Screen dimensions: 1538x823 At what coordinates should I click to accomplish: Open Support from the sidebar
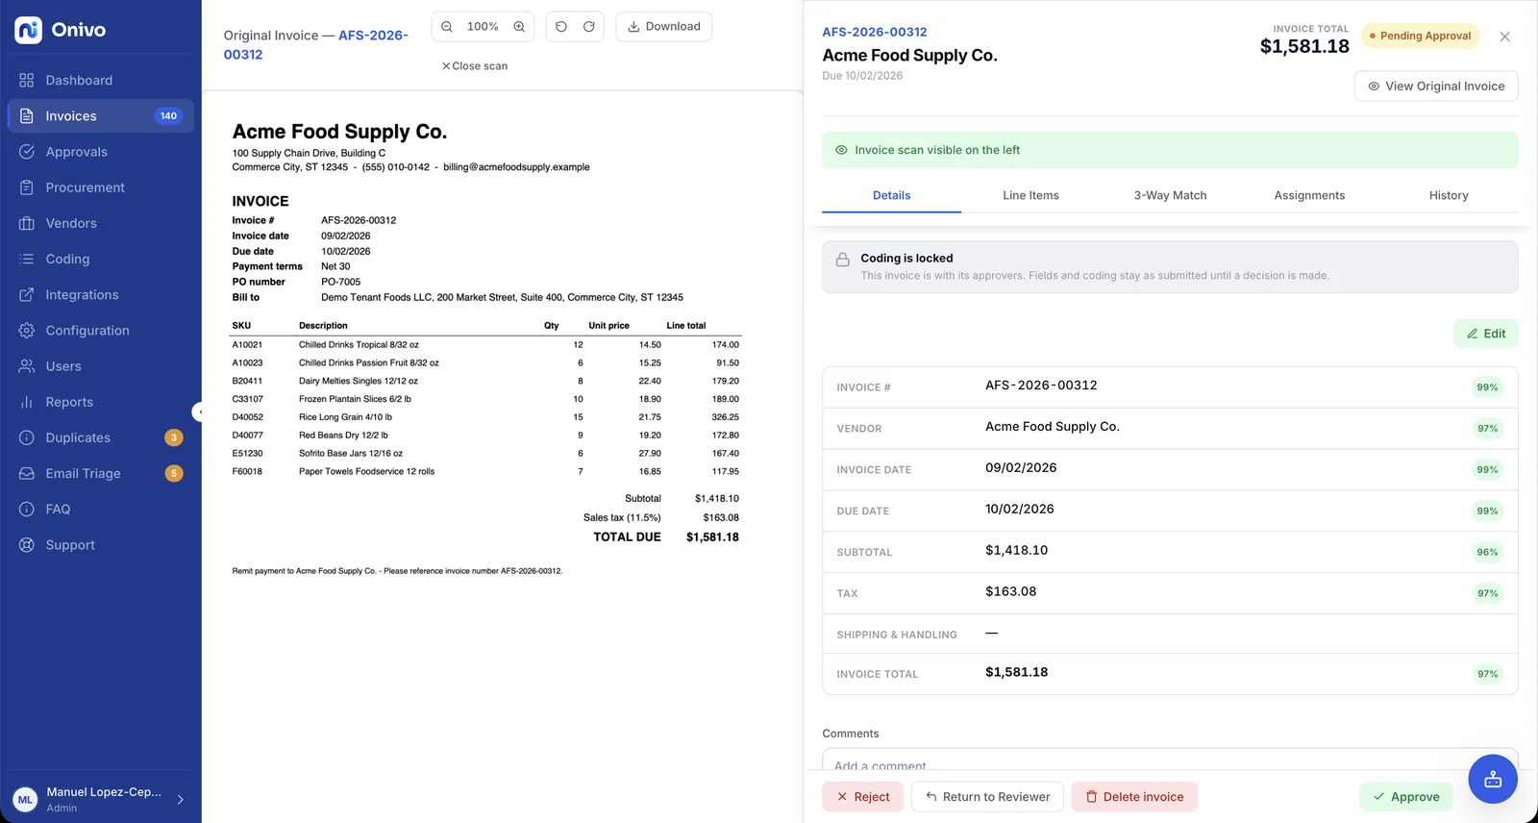pyautogui.click(x=101, y=545)
